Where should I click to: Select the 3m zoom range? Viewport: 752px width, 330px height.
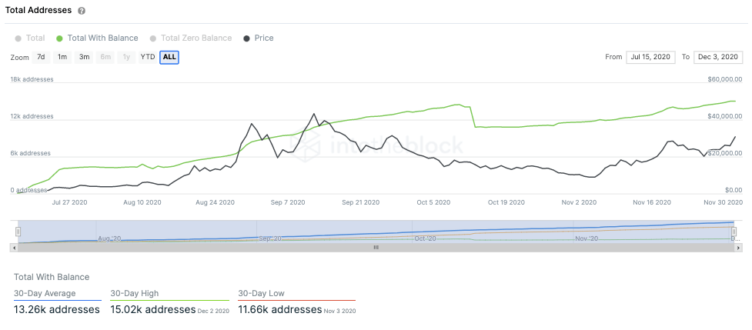point(85,57)
